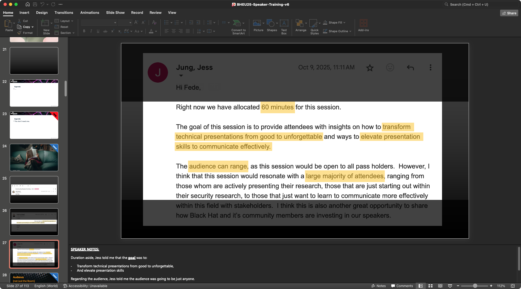
Task: Switch to the Slide Show tab
Action: tap(115, 13)
